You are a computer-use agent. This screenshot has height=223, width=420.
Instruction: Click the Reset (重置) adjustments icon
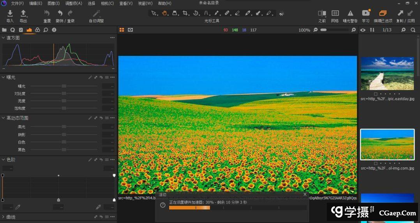(47, 14)
